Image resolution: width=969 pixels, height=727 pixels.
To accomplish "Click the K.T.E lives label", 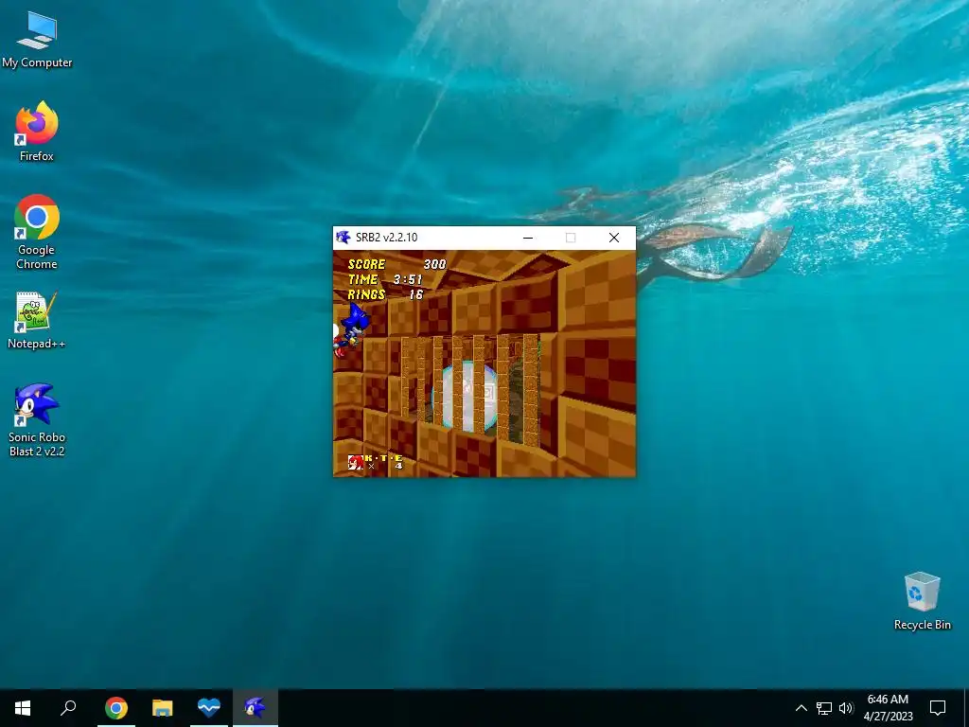I will tap(384, 458).
